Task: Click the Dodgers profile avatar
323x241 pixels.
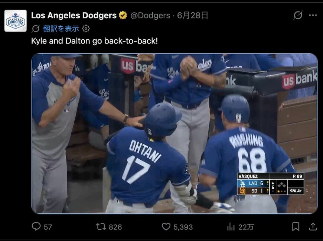Action: point(16,20)
